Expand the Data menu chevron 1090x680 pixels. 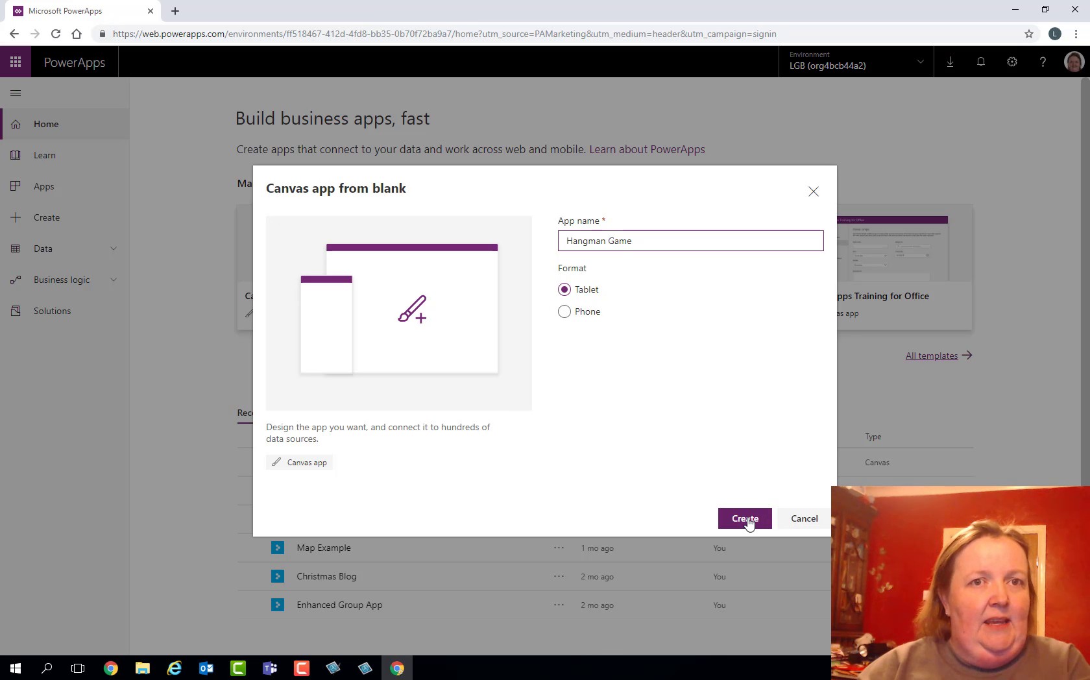tap(114, 249)
